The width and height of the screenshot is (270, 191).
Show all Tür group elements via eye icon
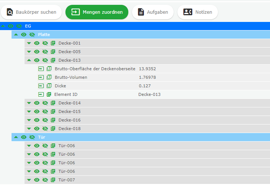[x=23, y=137]
